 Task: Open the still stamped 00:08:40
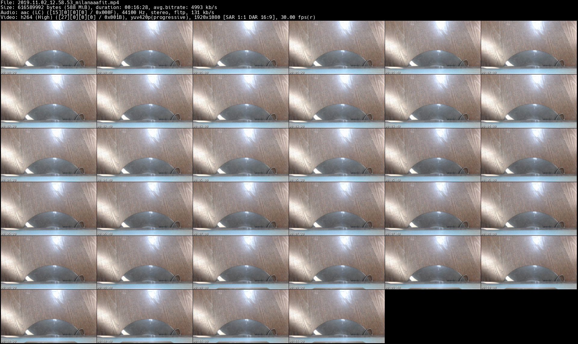click(144, 263)
